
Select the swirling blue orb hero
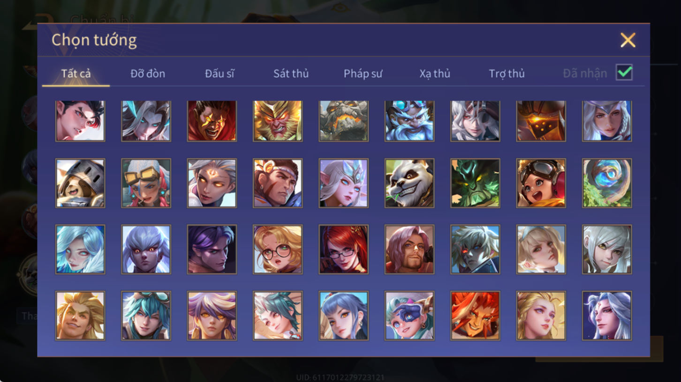pyautogui.click(x=607, y=183)
